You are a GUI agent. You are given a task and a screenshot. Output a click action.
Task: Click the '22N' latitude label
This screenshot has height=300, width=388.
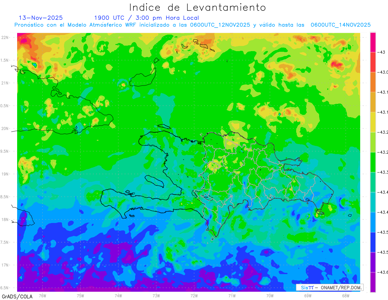coord(5,37)
